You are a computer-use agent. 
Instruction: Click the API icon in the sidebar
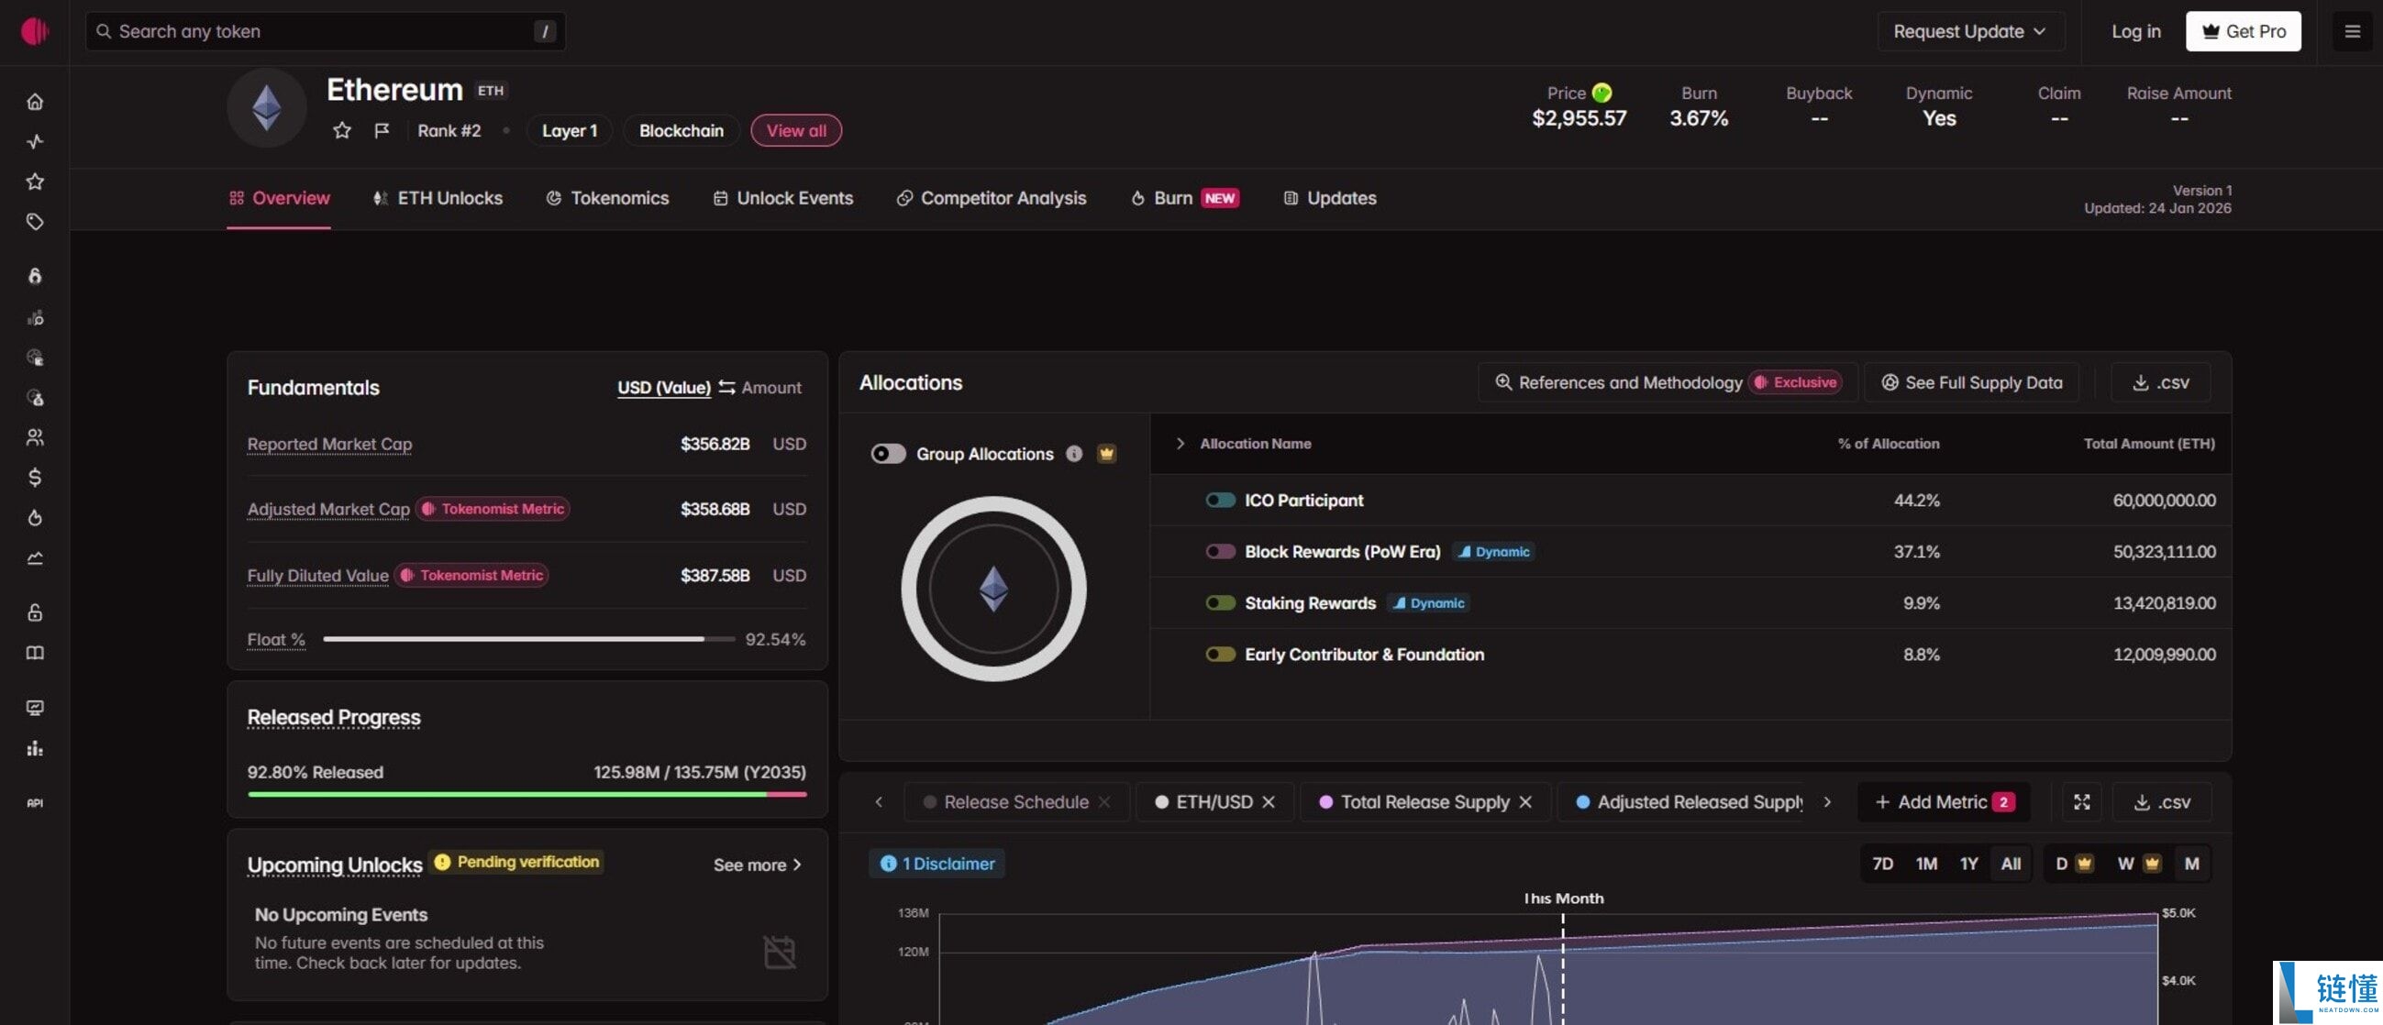tap(34, 802)
